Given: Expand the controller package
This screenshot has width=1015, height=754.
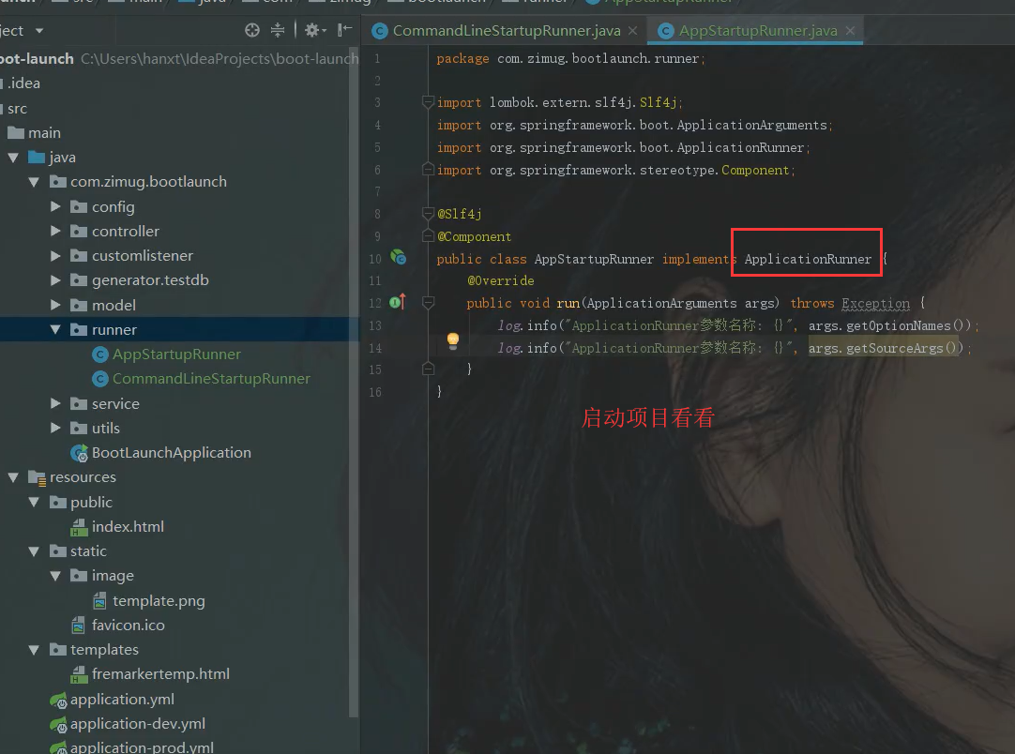Looking at the screenshot, I should 55,231.
